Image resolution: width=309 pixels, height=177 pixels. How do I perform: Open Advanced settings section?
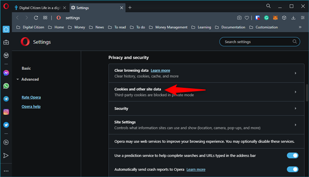point(30,79)
